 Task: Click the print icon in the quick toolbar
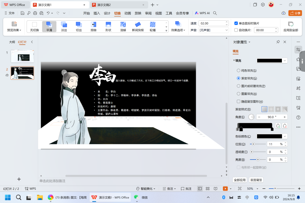click(35, 13)
